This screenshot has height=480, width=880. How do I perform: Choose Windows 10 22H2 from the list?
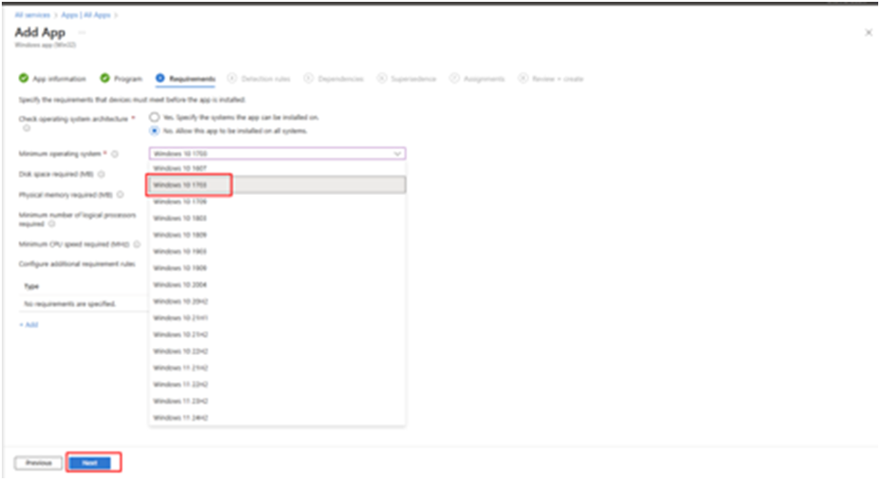[277, 351]
